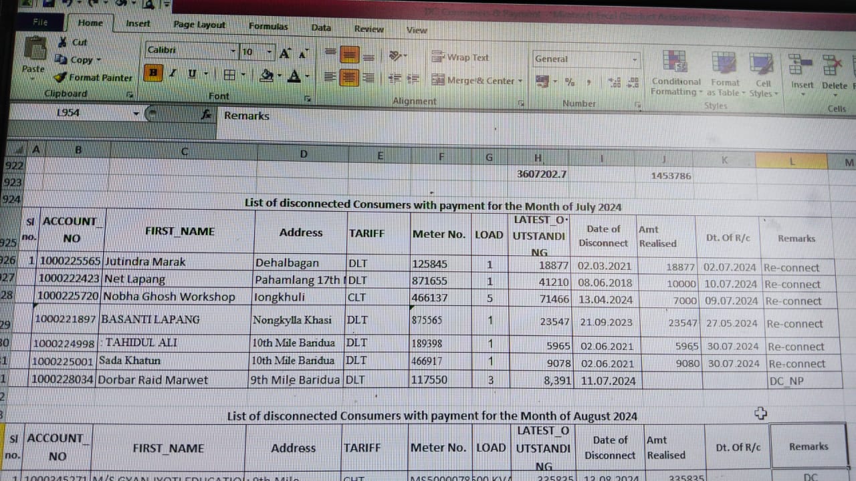Viewport: 856px width, 481px height.
Task: Select the DC_NP remarks cell
Action: click(x=805, y=381)
